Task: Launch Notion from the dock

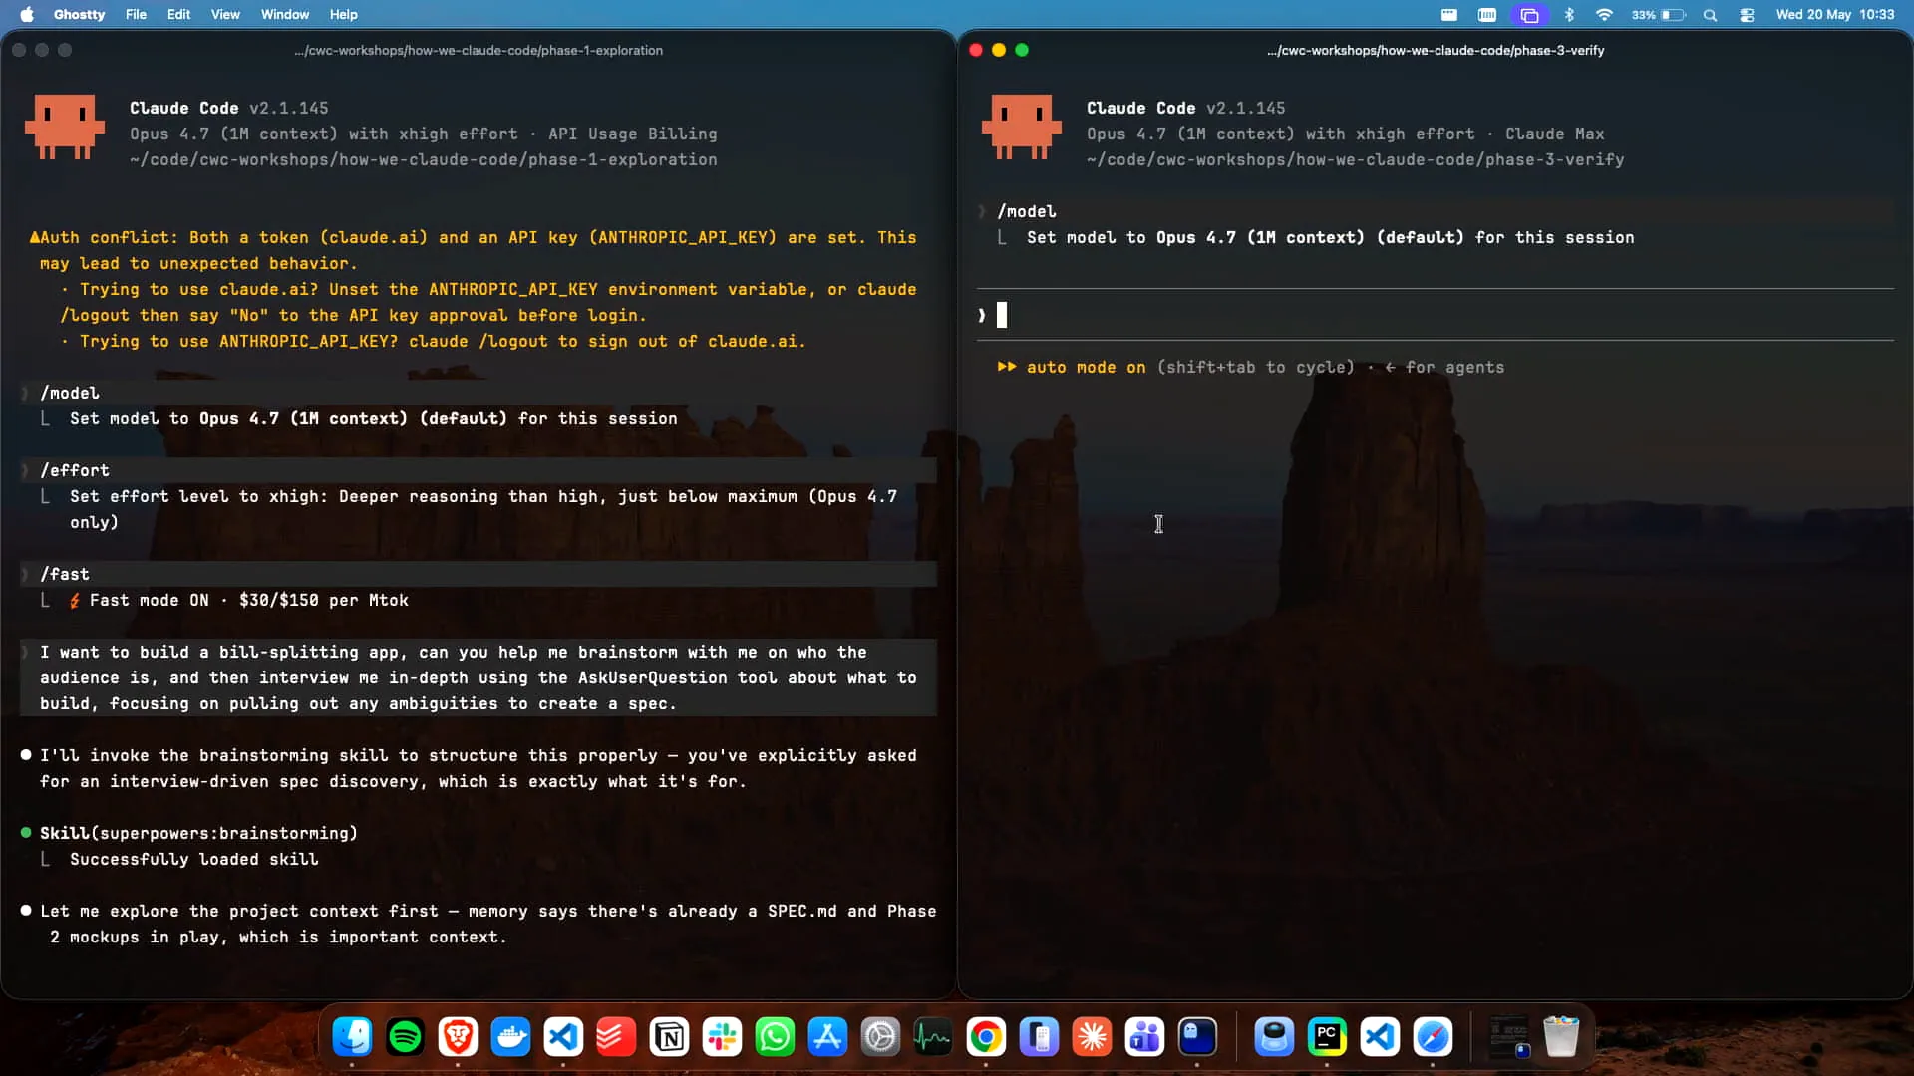Action: (x=669, y=1037)
